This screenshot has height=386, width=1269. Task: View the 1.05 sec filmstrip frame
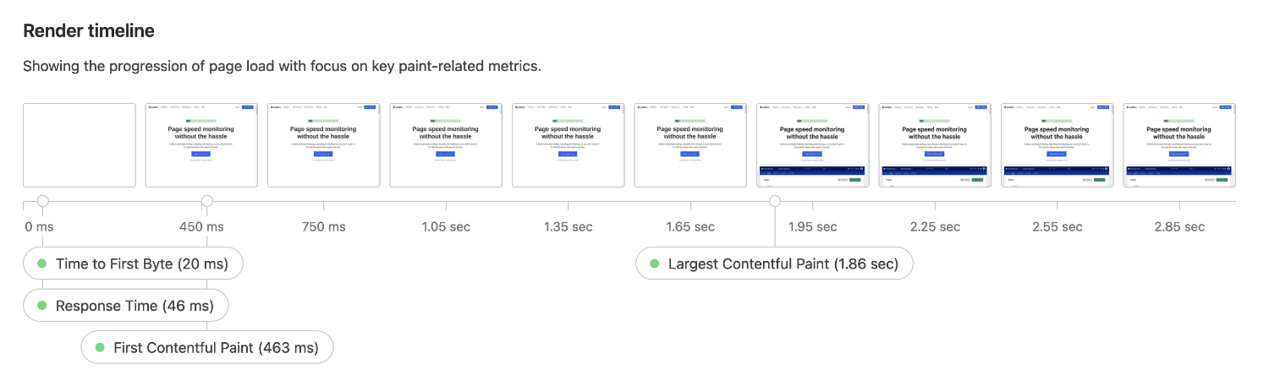(446, 145)
